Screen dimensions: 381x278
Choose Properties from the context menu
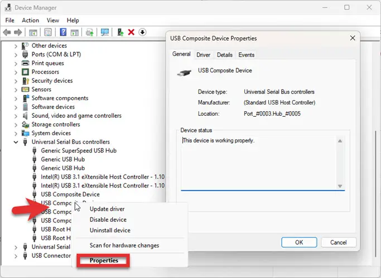point(104,260)
